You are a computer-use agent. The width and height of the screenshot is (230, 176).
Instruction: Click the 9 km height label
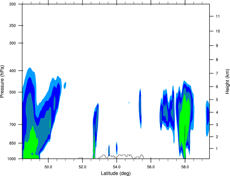pos(217,46)
